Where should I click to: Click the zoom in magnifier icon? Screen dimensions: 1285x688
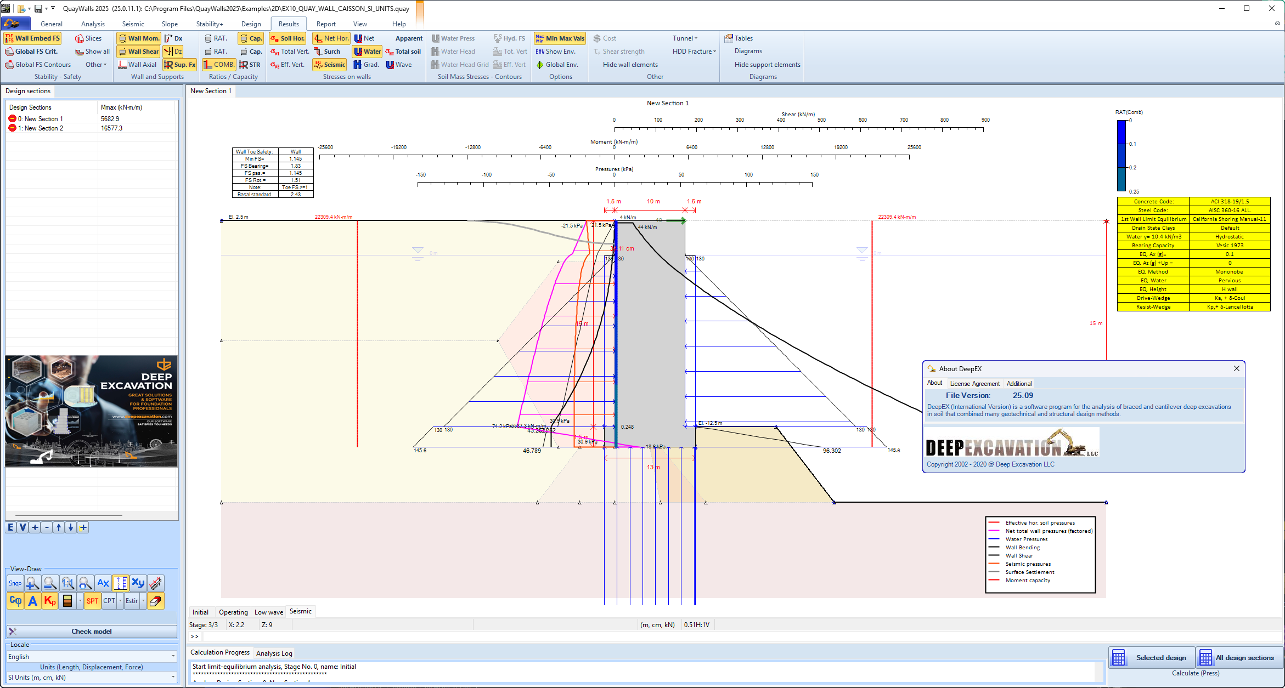point(32,583)
